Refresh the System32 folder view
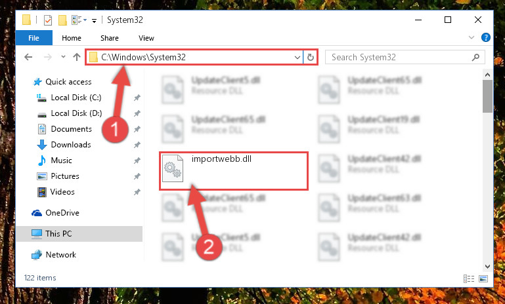 point(311,57)
